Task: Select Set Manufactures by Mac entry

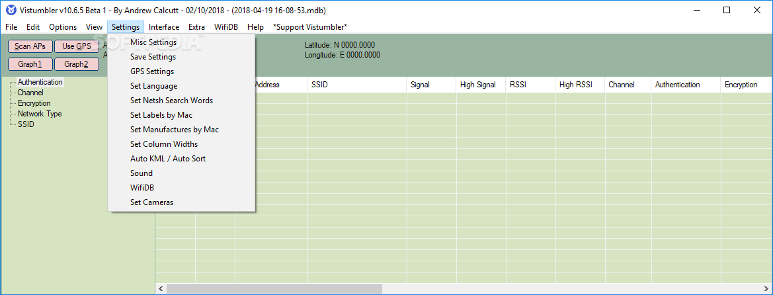Action: click(x=181, y=130)
